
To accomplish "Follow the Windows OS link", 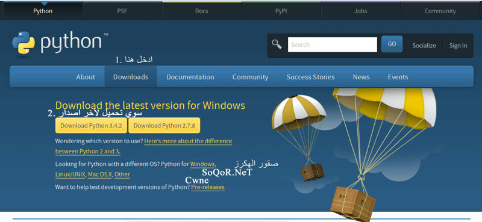I will tap(202, 164).
